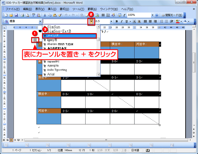
Task: Run the spelling and grammar check
Action: pyautogui.click(x=34, y=15)
